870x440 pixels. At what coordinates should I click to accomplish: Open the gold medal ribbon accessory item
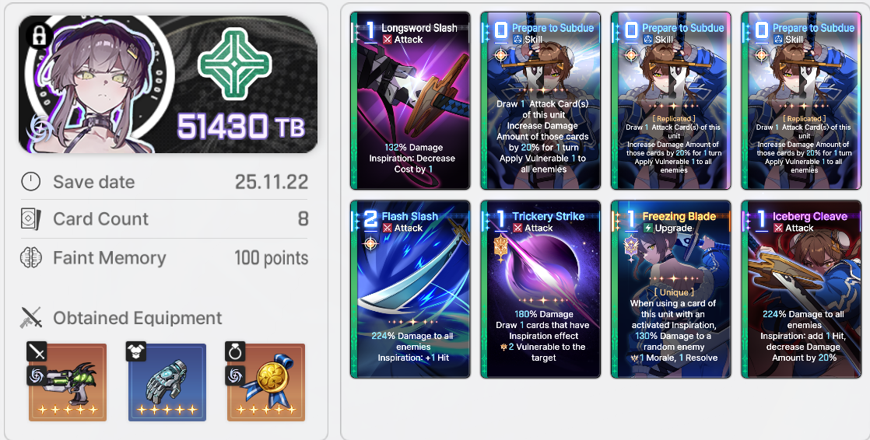pos(266,382)
